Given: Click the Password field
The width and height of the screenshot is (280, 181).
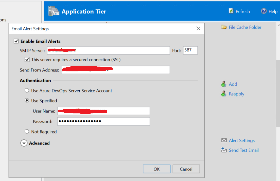Looking at the screenshot, I should [x=103, y=121].
